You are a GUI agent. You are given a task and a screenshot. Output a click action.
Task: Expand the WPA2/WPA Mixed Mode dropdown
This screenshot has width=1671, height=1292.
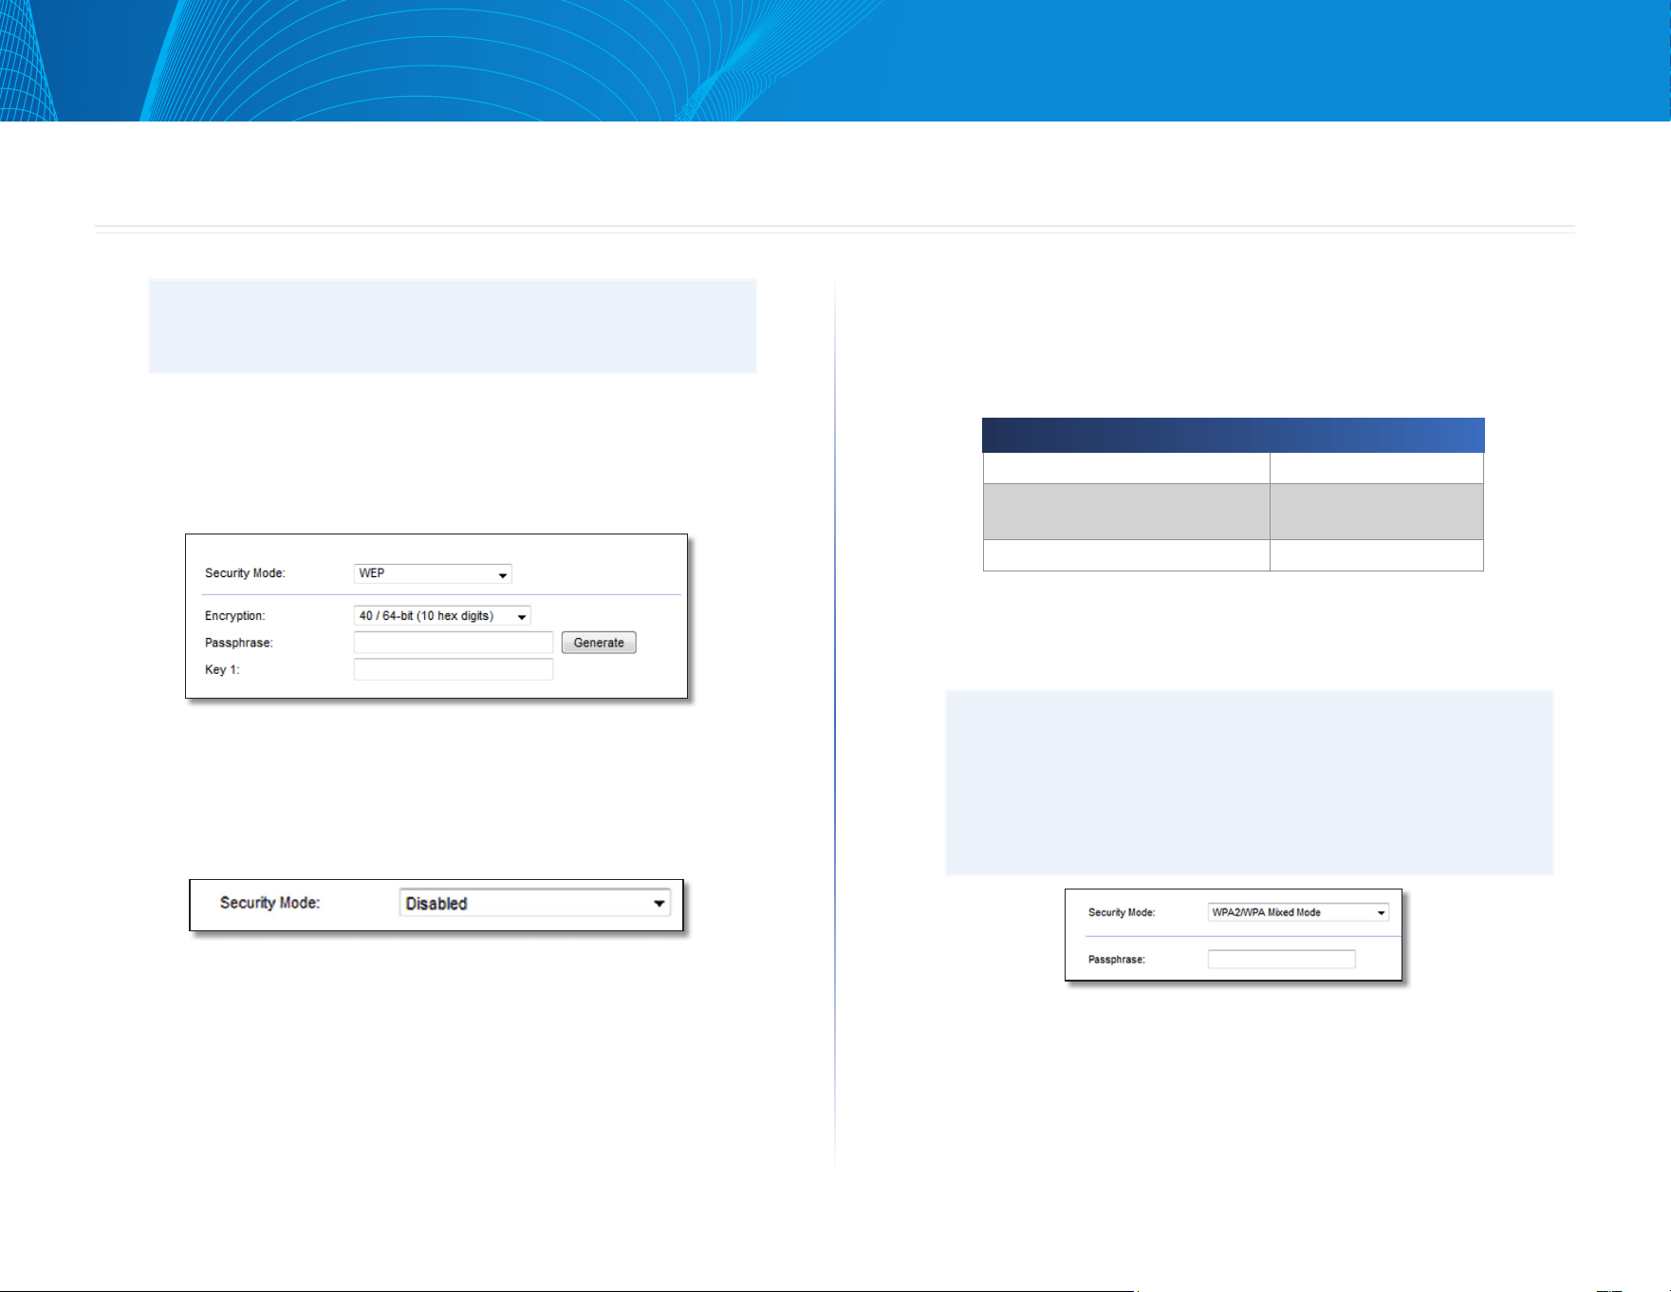(x=1298, y=912)
